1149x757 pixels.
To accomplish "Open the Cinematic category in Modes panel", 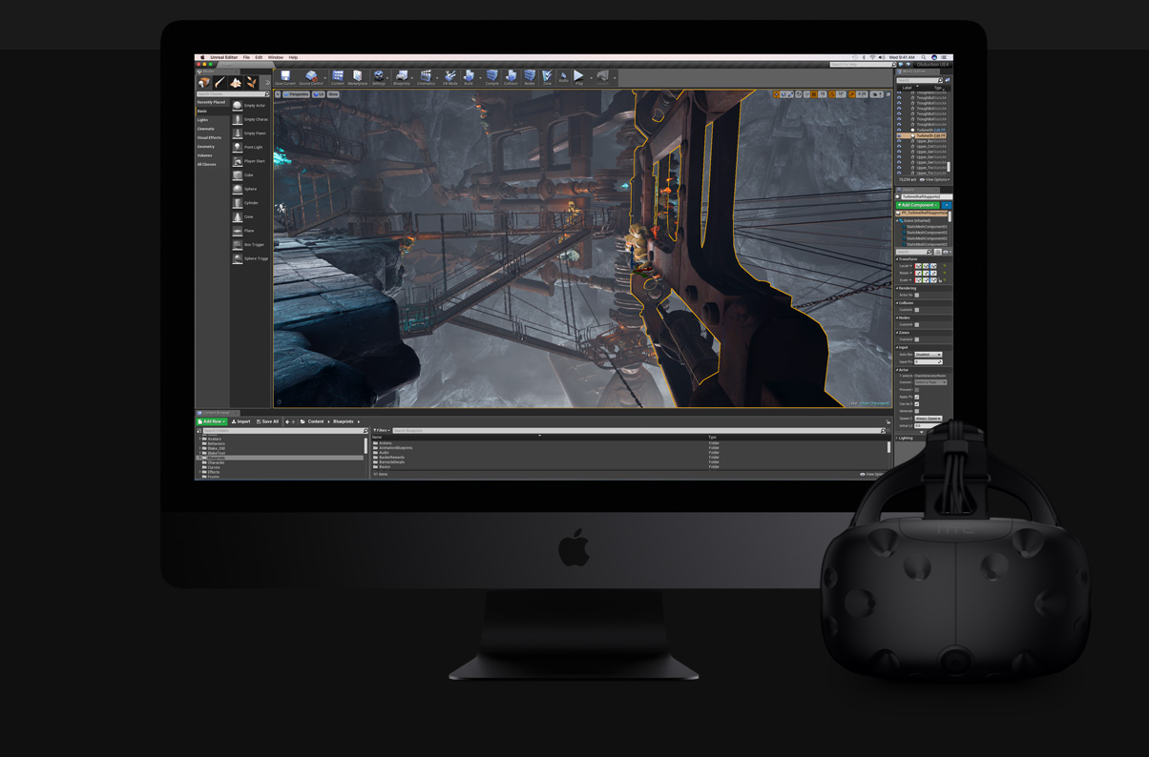I will [x=206, y=129].
